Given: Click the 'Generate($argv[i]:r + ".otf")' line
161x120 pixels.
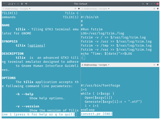Looking at the screenshot, I should pos(113,101).
